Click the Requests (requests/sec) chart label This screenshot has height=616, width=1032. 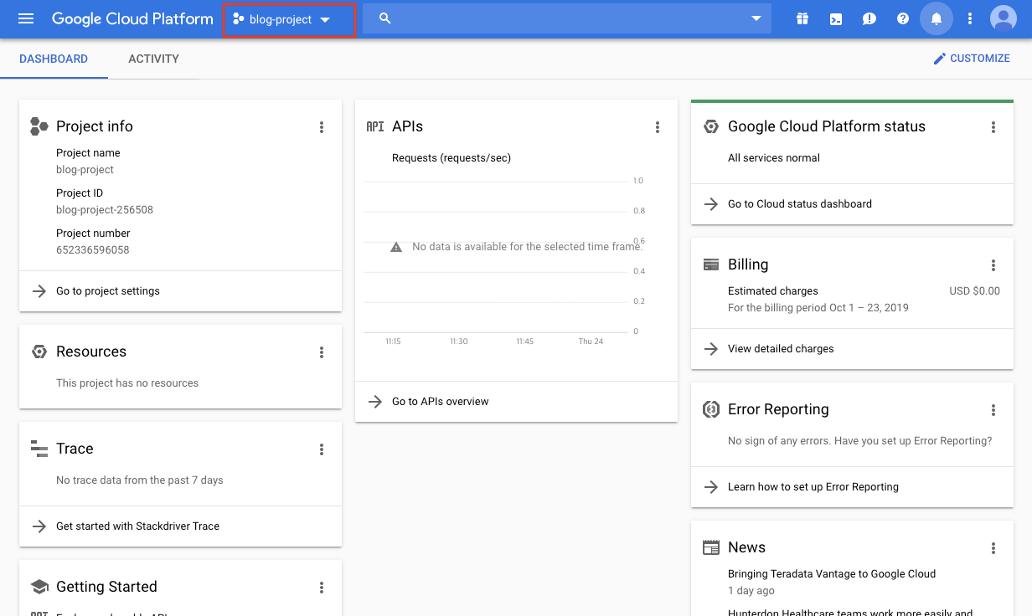point(451,158)
